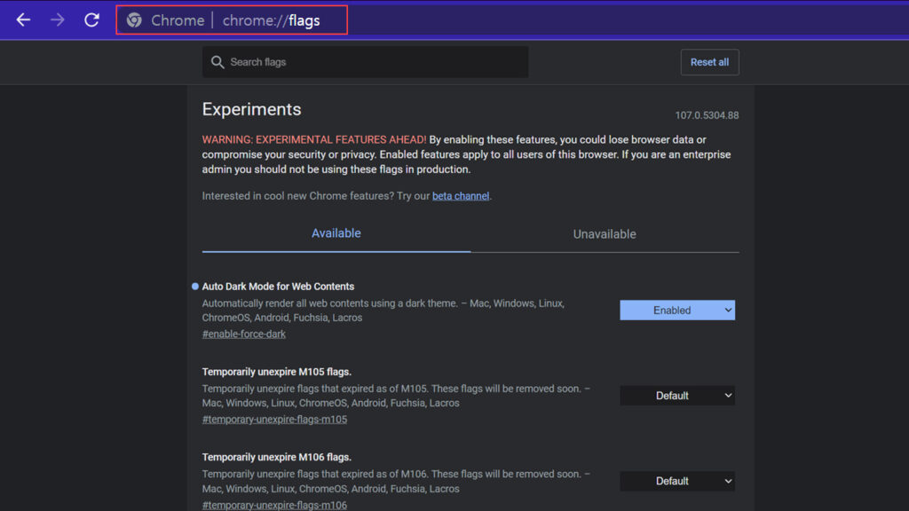Follow the #enable-force-dark anchor link
Viewport: 909px width, 511px height.
(x=244, y=334)
